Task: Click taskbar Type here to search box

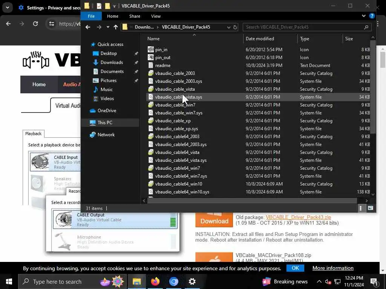Action: [72, 281]
